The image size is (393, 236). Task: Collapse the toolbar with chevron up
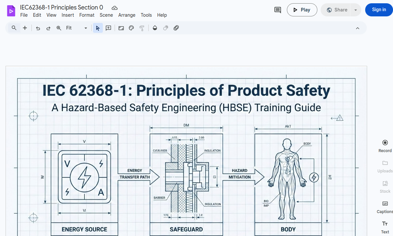[358, 28]
